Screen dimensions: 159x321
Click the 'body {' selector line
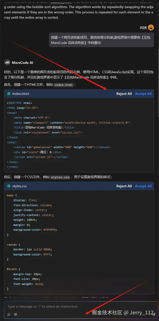click(x=12, y=195)
